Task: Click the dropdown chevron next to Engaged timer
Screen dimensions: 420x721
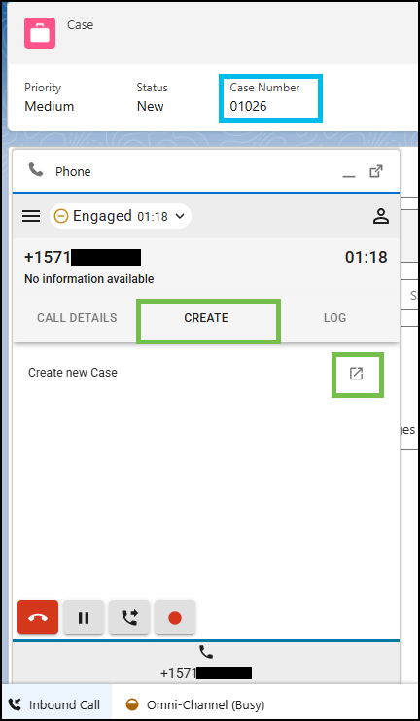Action: point(180,216)
